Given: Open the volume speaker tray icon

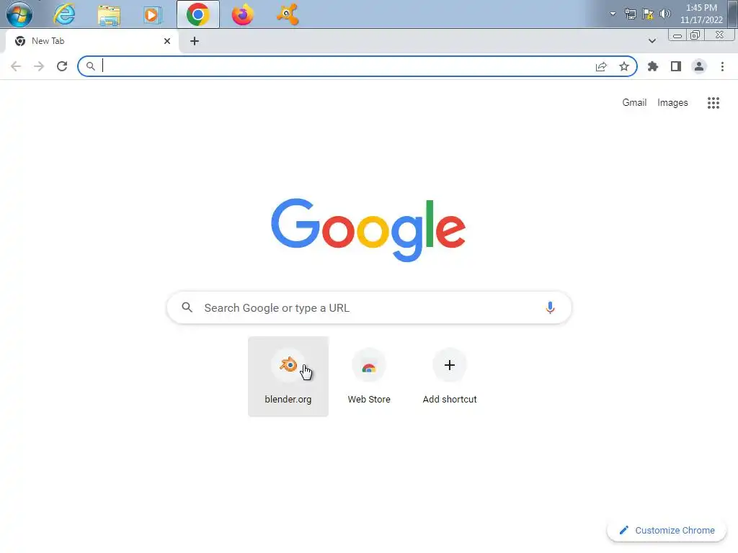Looking at the screenshot, I should (x=665, y=14).
